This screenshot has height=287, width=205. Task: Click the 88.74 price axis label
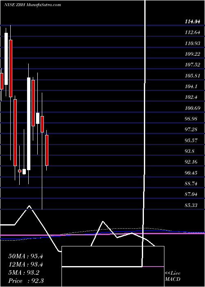pyautogui.click(x=191, y=184)
